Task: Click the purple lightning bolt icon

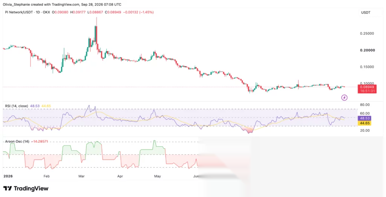Action: [x=345, y=98]
